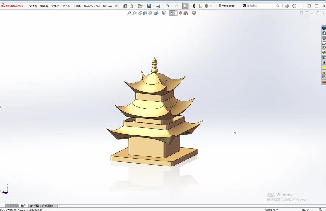326x211 pixels.
Task: Click Edit Appearance color ball
Action: pos(180,13)
